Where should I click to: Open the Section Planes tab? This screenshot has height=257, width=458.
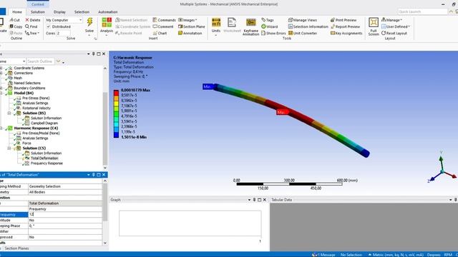[16, 248]
